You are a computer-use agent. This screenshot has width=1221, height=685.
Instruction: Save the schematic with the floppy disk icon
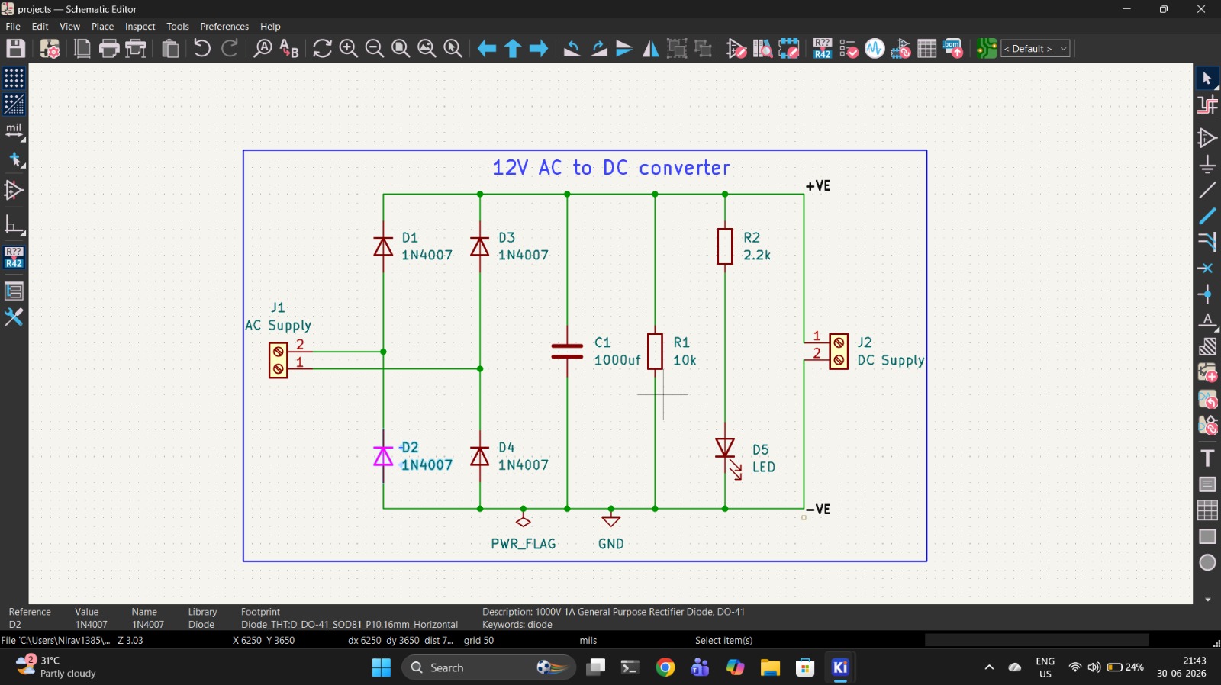point(16,49)
